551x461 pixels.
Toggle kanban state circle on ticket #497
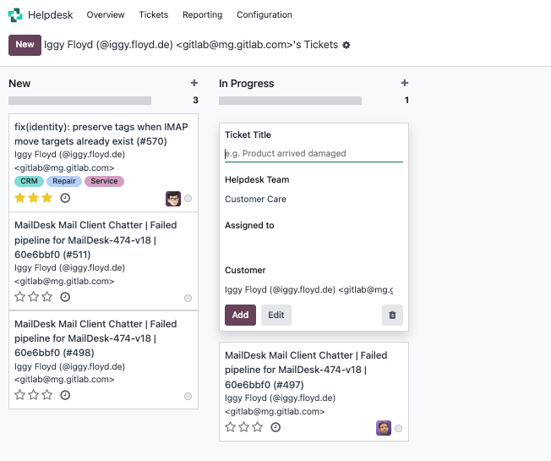pyautogui.click(x=398, y=428)
